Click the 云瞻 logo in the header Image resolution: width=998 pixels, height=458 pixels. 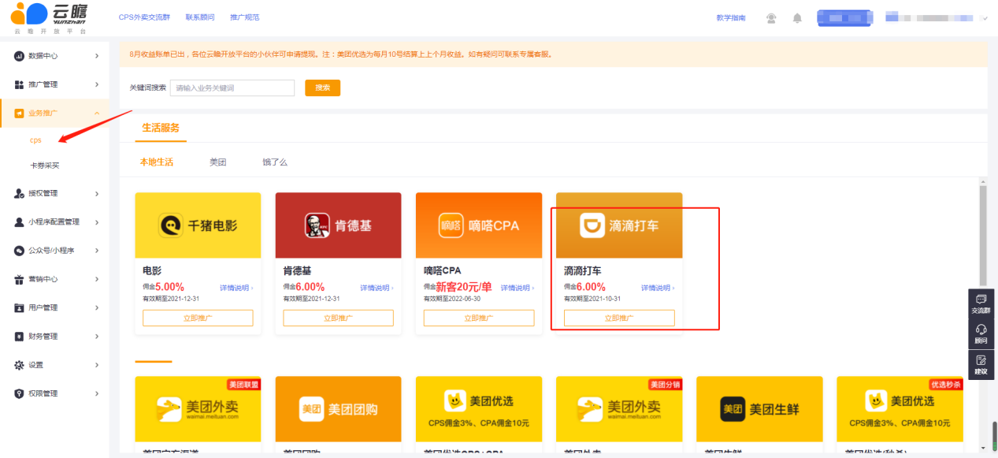click(50, 17)
